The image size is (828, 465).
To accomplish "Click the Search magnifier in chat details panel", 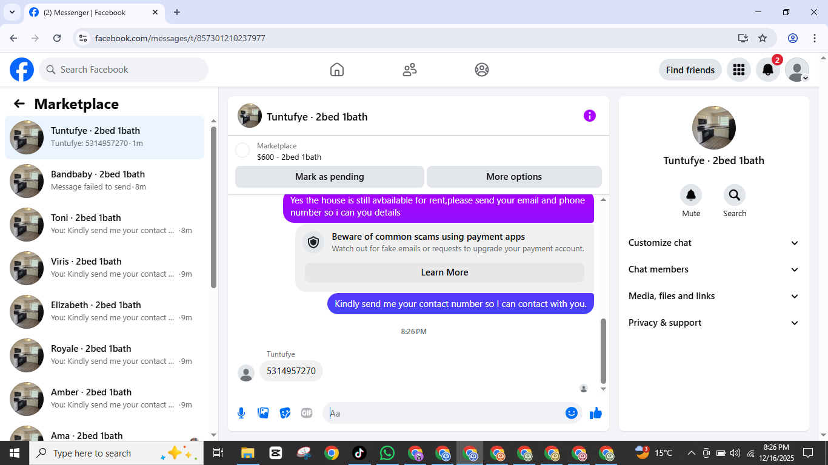I will pyautogui.click(x=735, y=195).
